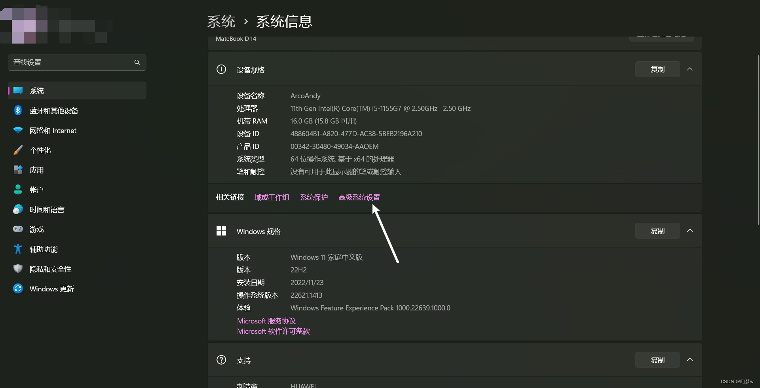Click the OS build 22621.1413 value
The image size is (760, 388).
tap(306, 295)
